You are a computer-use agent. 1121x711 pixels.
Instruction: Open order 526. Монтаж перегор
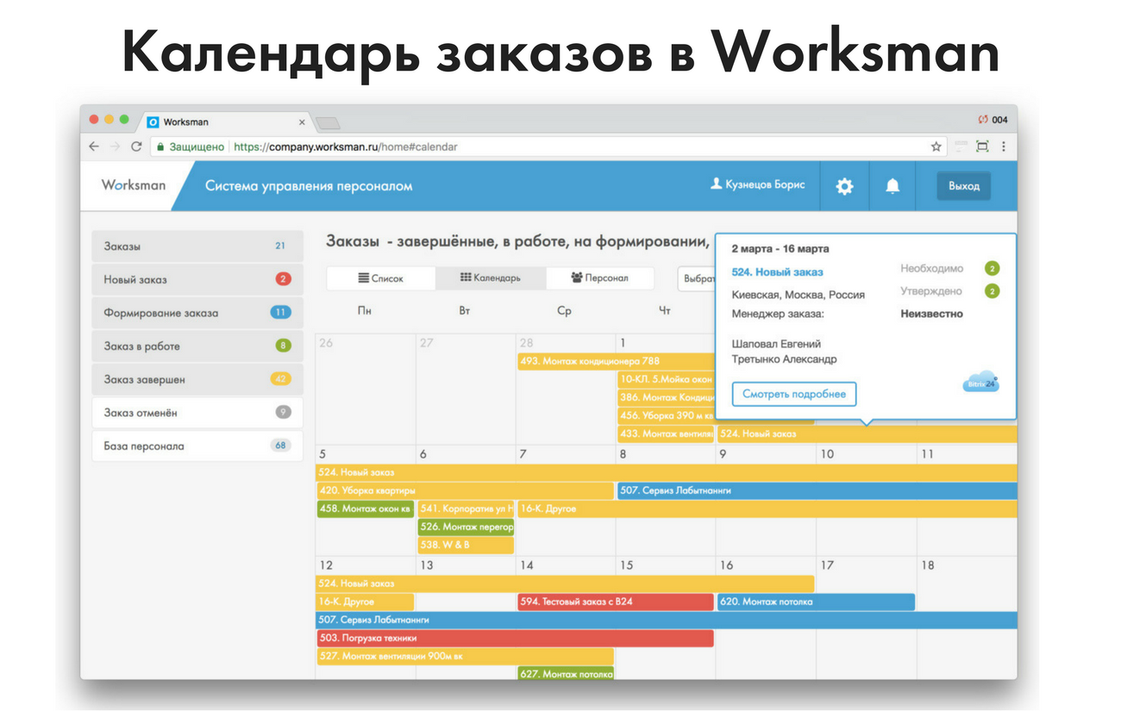(466, 527)
